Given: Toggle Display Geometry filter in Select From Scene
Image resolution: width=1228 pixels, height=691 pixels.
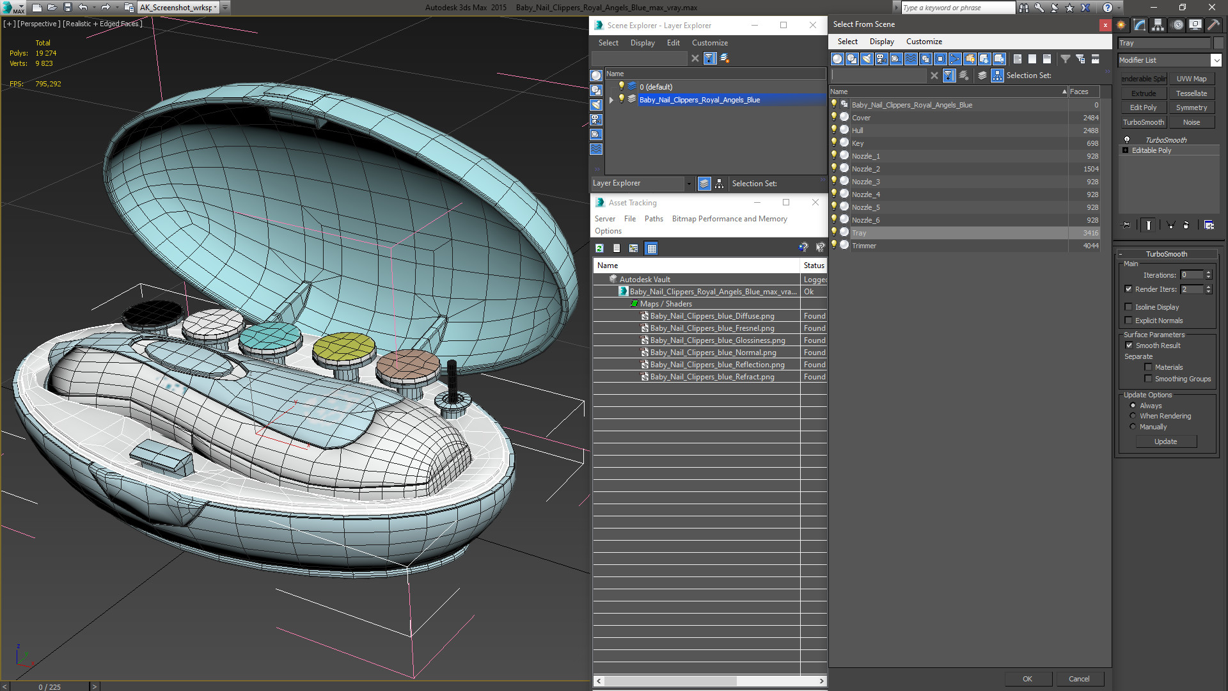Looking at the screenshot, I should point(837,59).
